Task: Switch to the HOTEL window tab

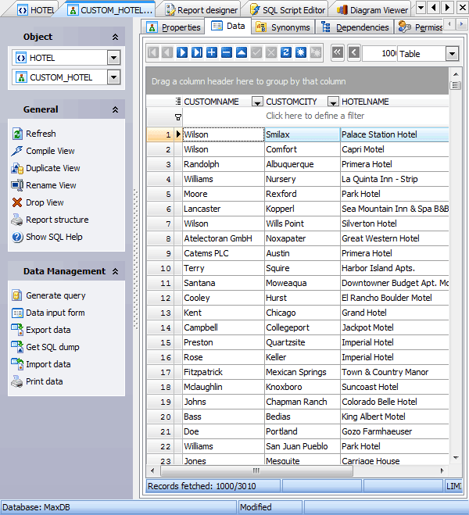Action: click(x=36, y=10)
